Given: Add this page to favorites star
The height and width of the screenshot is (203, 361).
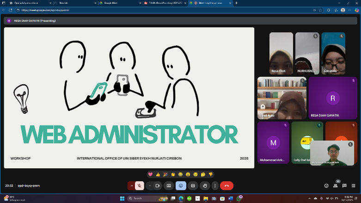Looking at the screenshot, I should click(320, 10).
